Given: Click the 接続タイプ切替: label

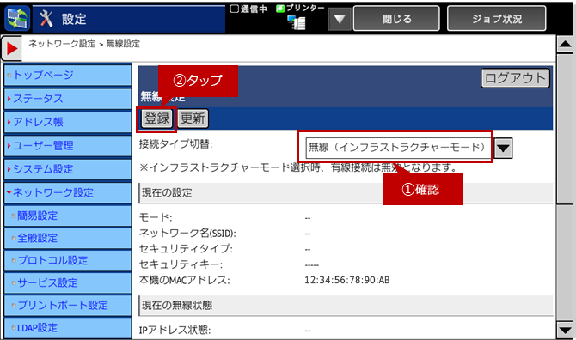Looking at the screenshot, I should point(175,144).
